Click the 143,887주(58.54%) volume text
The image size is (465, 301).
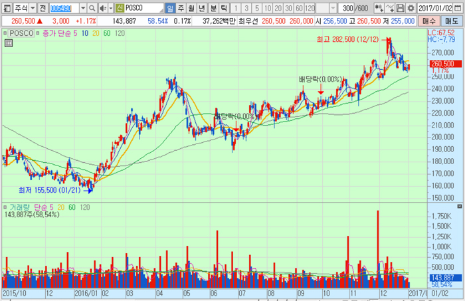click(x=32, y=214)
